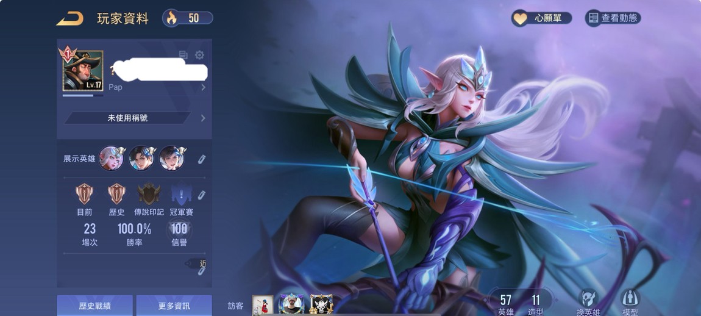Select the third showcased hero portrait
Screen dimensions: 701x316
coord(172,159)
